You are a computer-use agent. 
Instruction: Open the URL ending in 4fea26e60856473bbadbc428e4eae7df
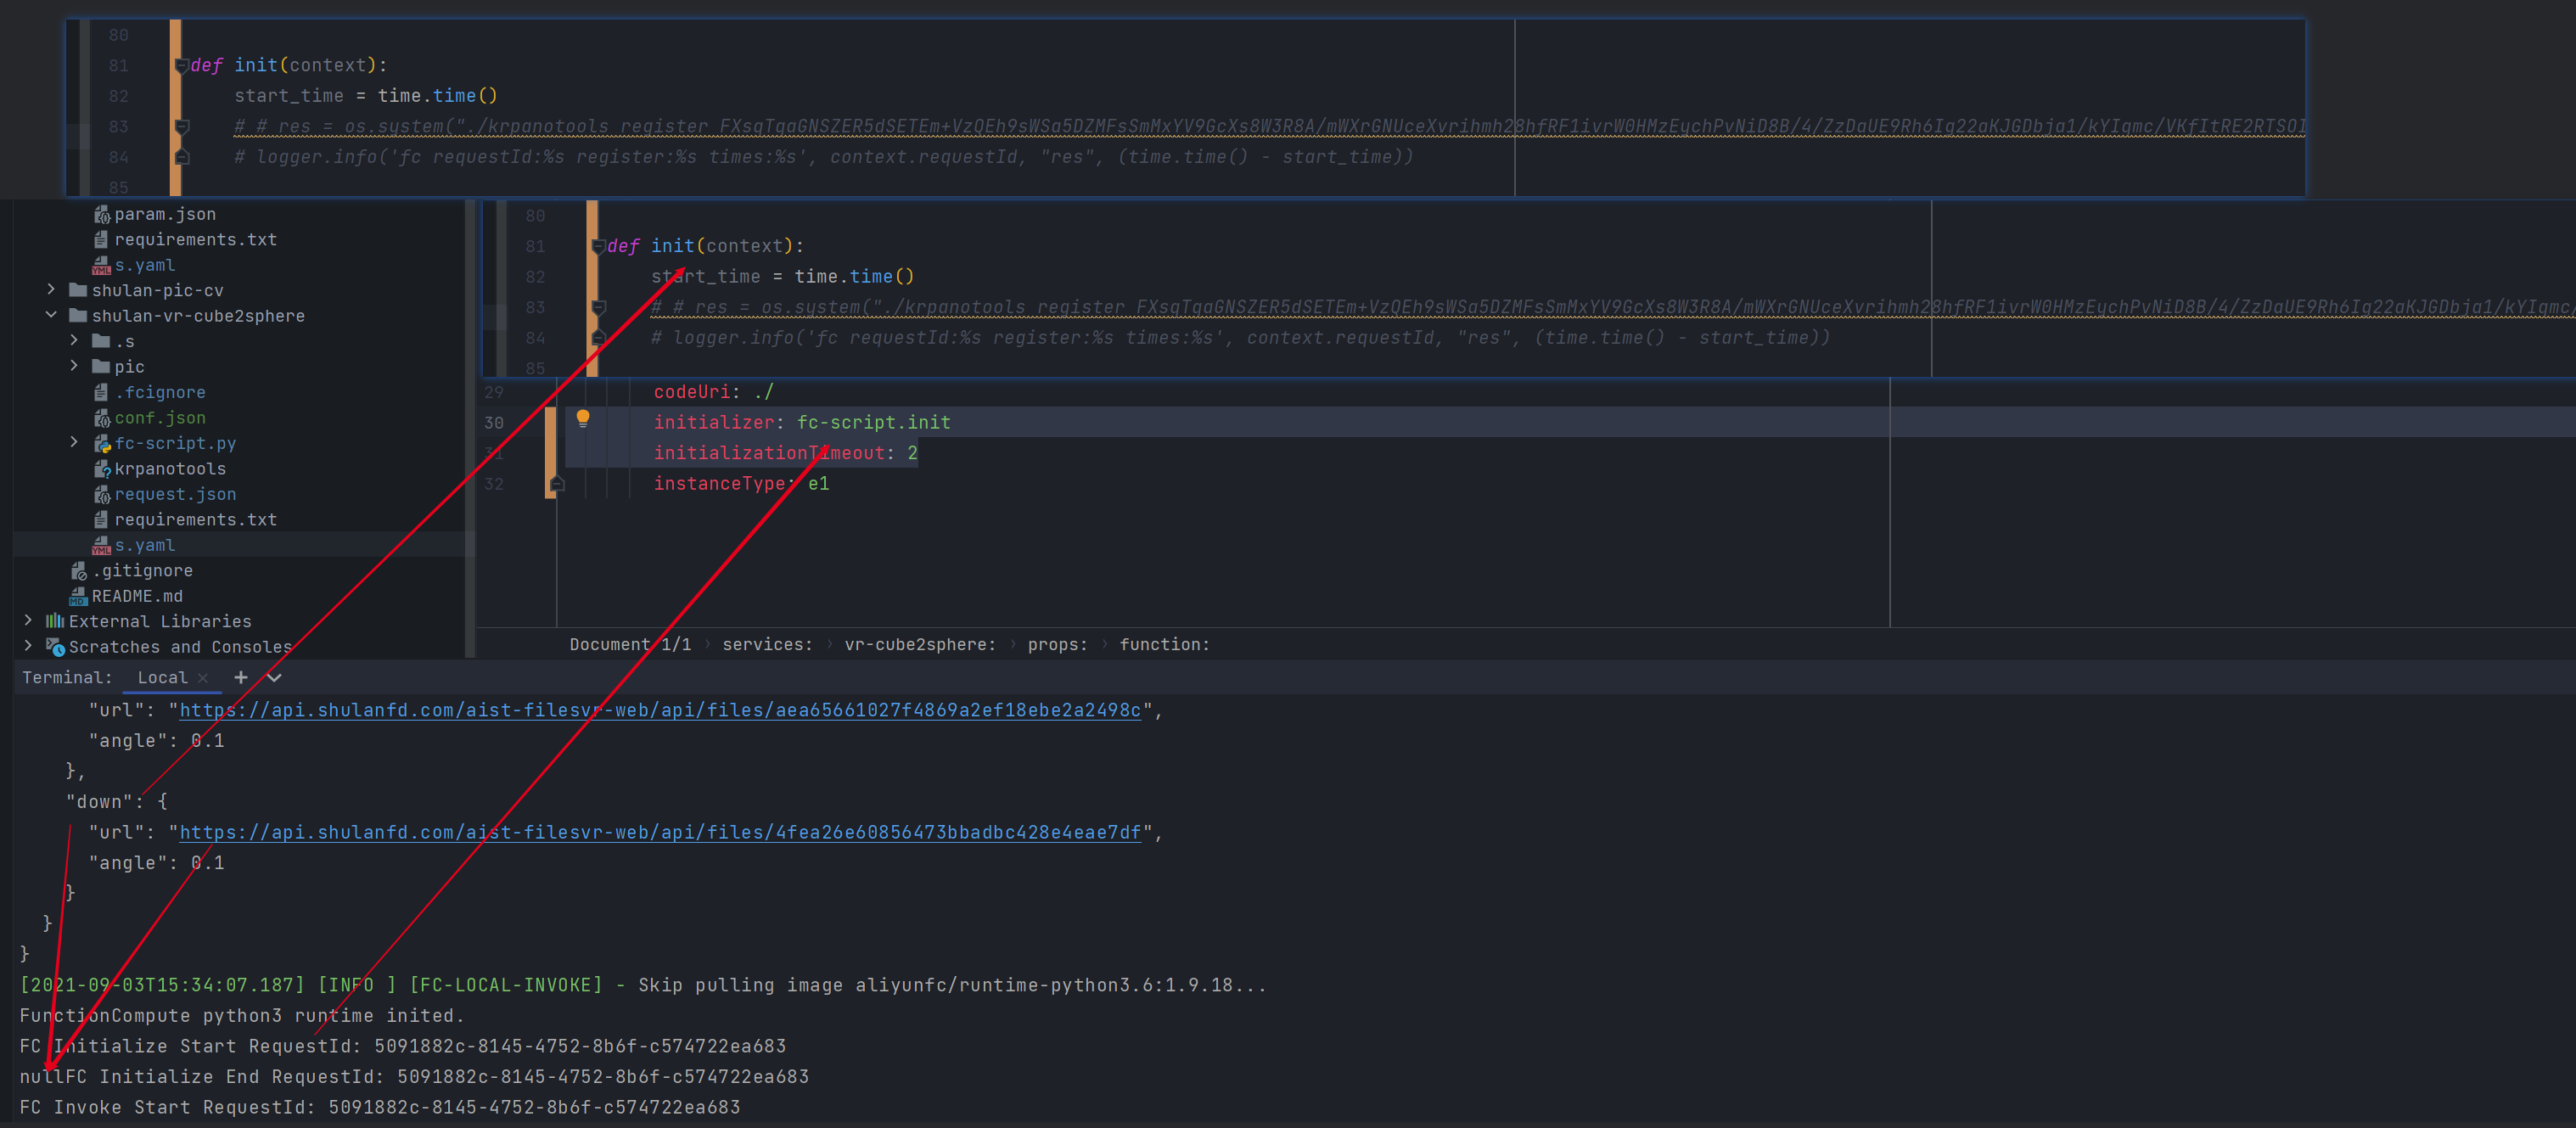click(659, 832)
